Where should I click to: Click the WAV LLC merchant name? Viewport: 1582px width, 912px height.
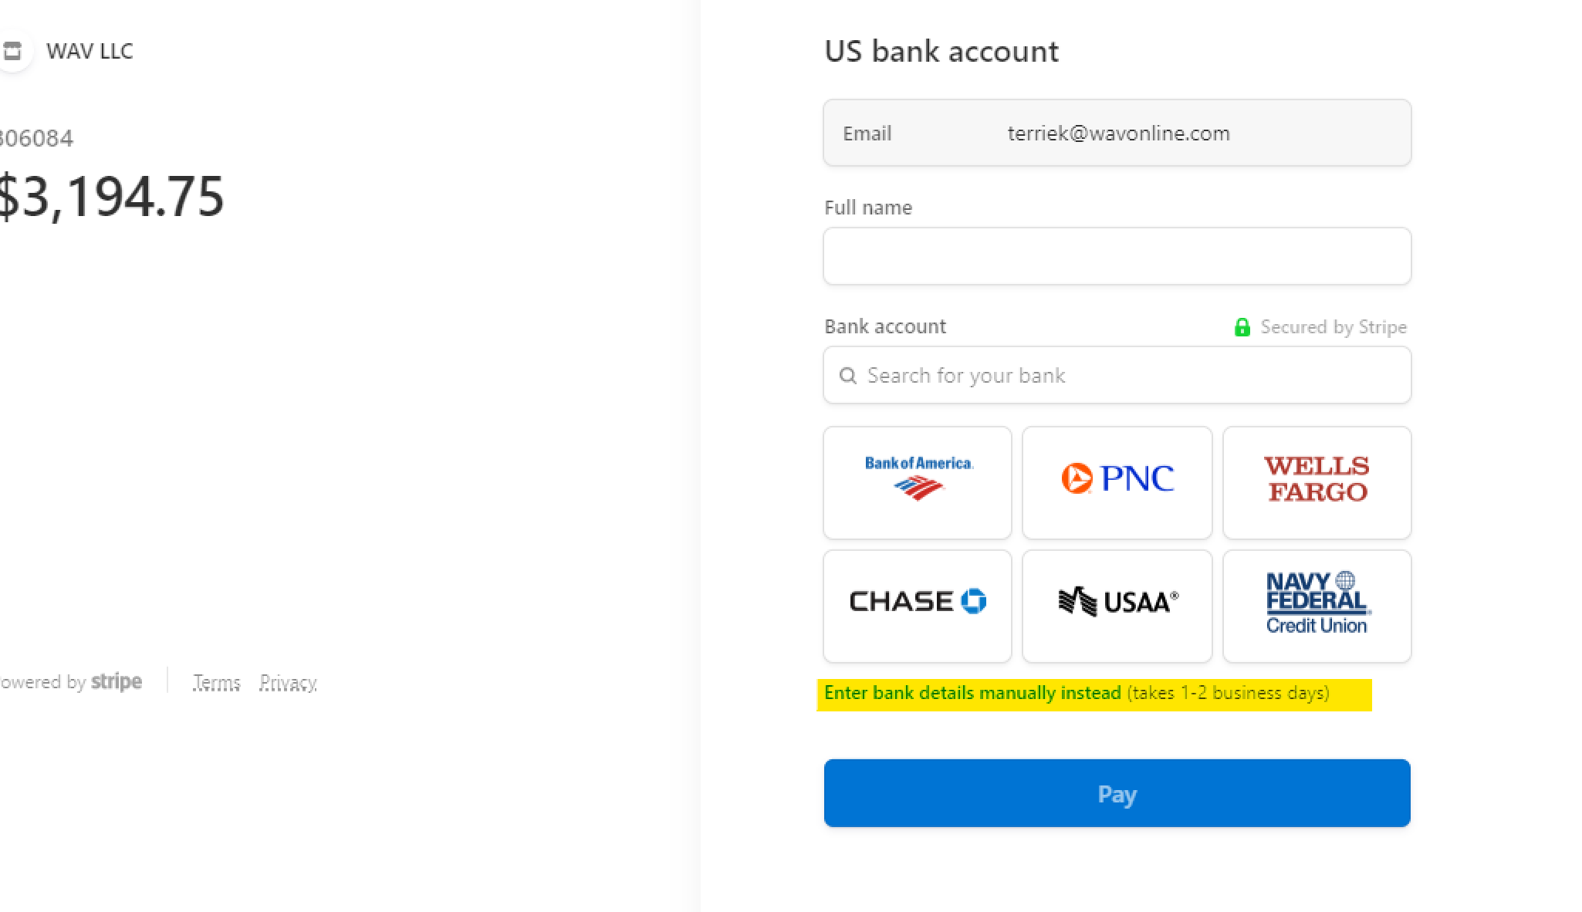pyautogui.click(x=90, y=51)
